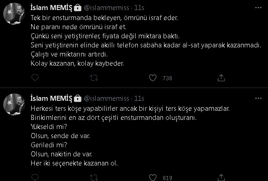Open the tweet text 'Kolay kazanan, kolay kaybeder'

[x=77, y=63]
